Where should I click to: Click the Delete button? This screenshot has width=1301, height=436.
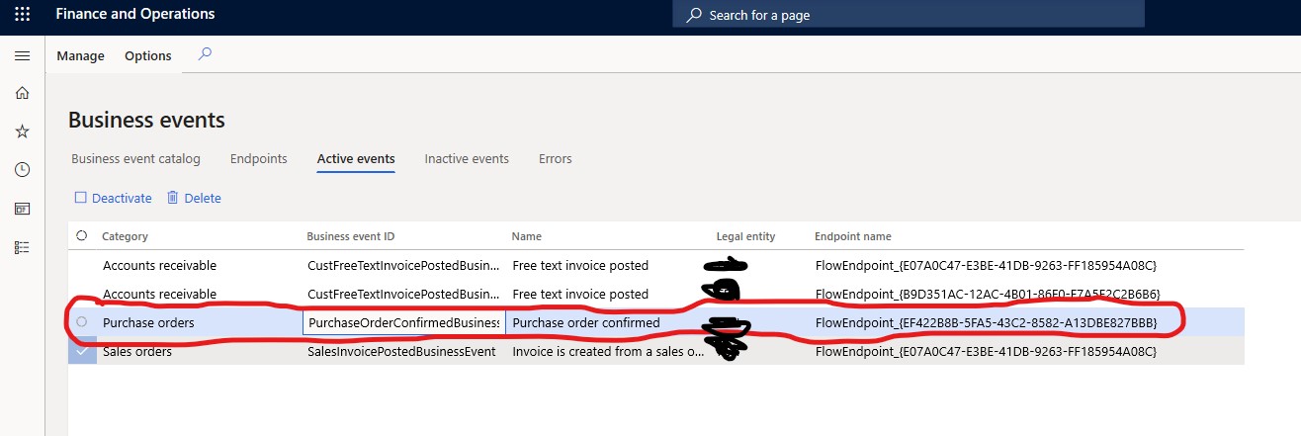click(x=194, y=198)
